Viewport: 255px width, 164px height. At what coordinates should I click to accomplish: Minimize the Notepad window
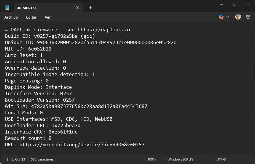click(221, 5)
